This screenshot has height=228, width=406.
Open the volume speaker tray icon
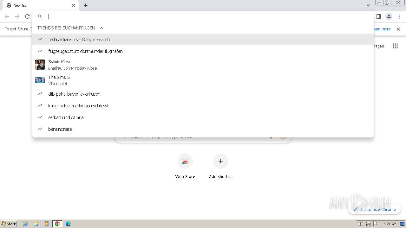(360, 224)
